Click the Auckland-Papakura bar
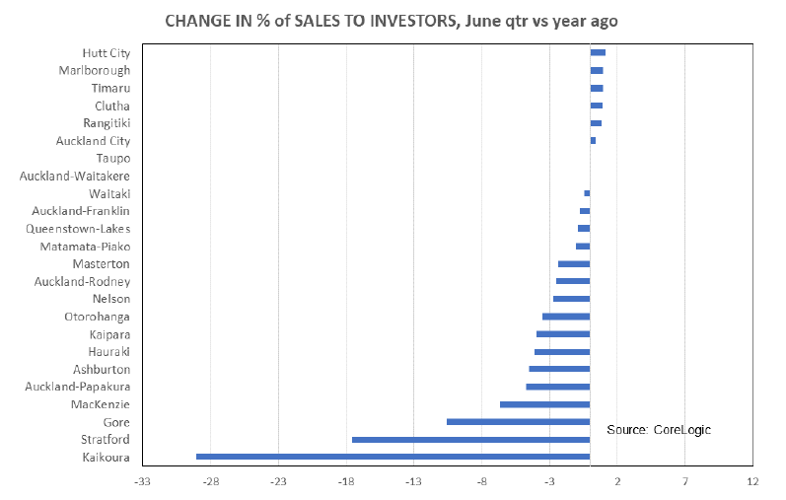Screen dimensions: 786x500 pos(557,387)
